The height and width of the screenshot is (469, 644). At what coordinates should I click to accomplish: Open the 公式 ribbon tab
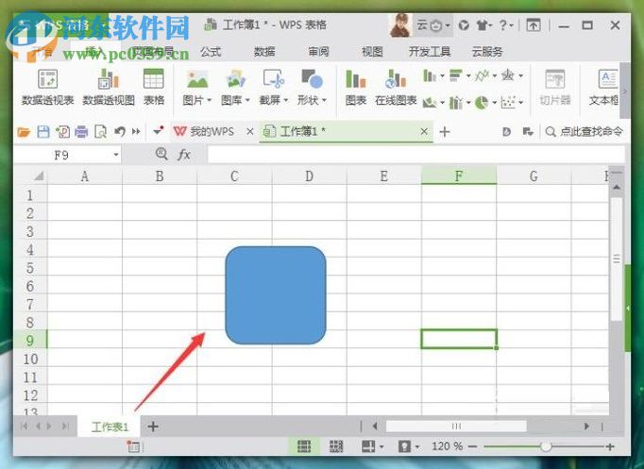211,52
